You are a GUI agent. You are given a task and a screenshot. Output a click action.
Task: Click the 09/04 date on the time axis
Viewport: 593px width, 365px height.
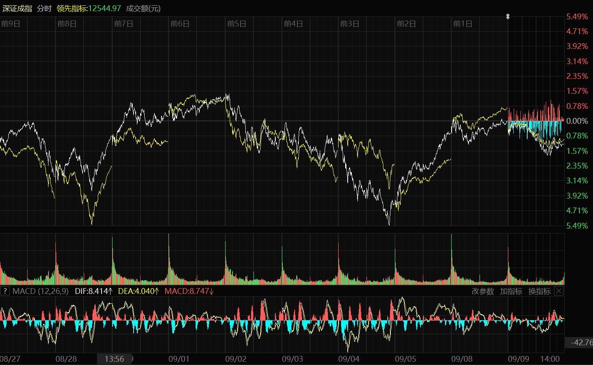[348, 359]
